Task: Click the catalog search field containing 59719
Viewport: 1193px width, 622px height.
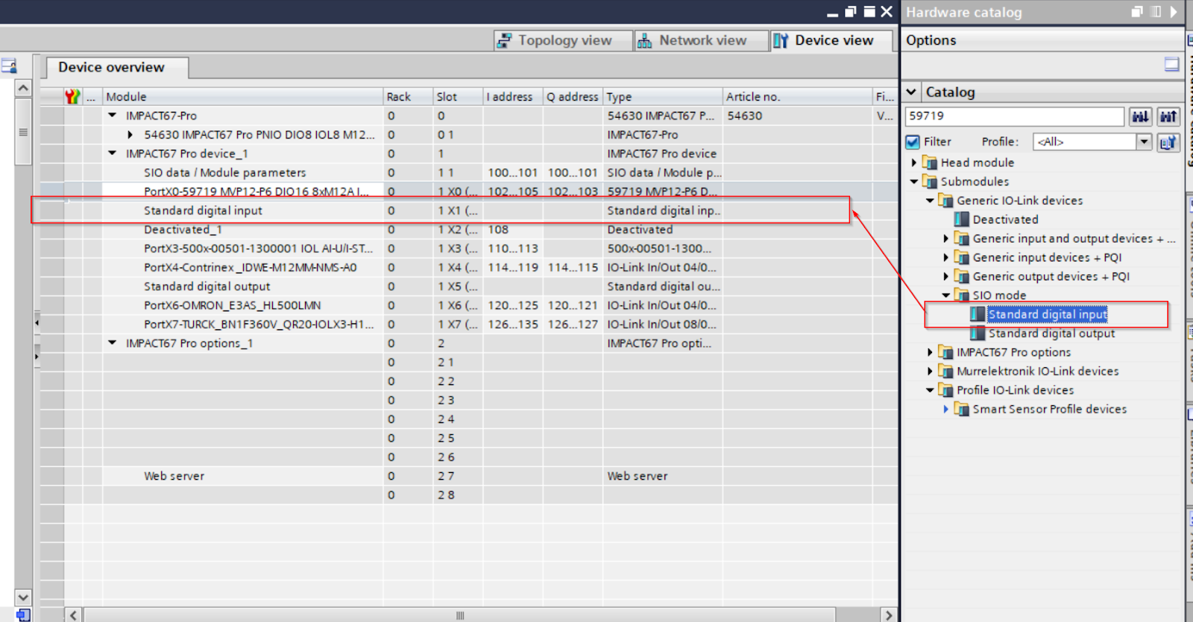Action: pos(1014,116)
